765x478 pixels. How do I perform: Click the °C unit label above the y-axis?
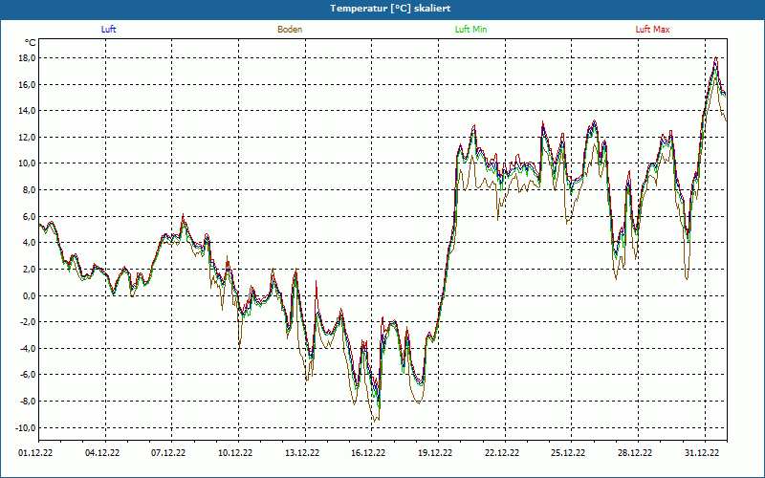31,43
